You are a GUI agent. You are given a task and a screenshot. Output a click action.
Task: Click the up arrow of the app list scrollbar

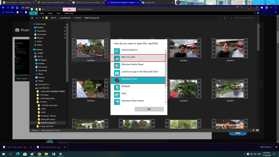pos(166,51)
